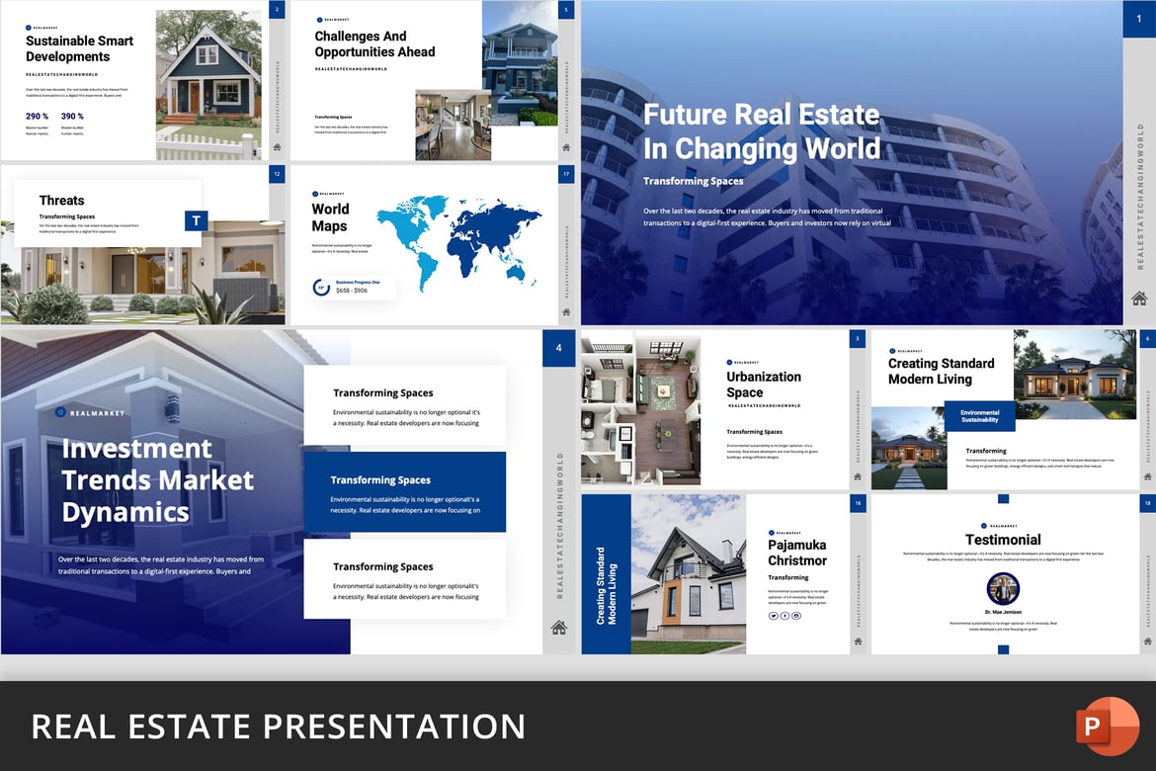Click the 'Urbanization Space' heading

pos(764,385)
